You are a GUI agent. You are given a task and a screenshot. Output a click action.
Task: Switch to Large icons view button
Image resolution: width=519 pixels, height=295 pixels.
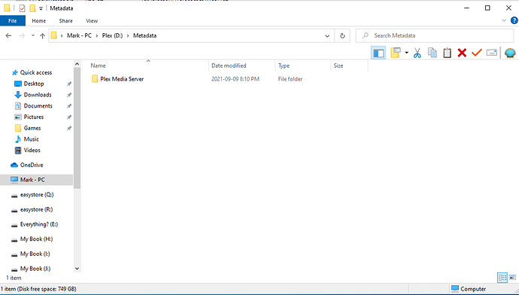[512, 278]
